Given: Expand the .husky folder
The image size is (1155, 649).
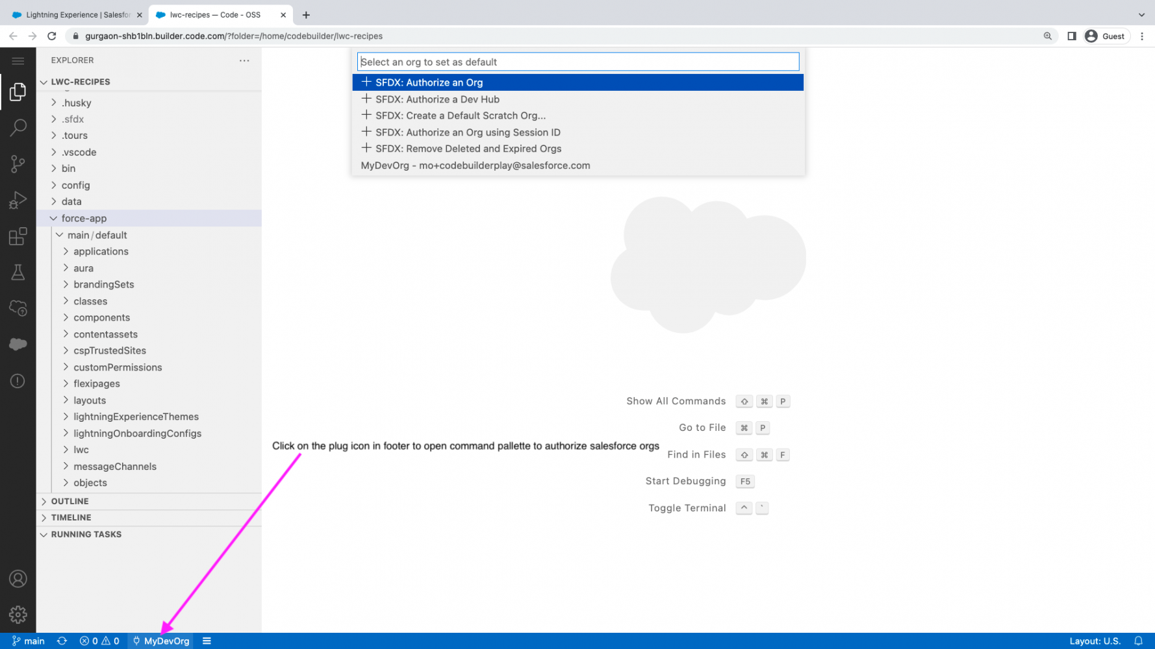Looking at the screenshot, I should point(149,103).
